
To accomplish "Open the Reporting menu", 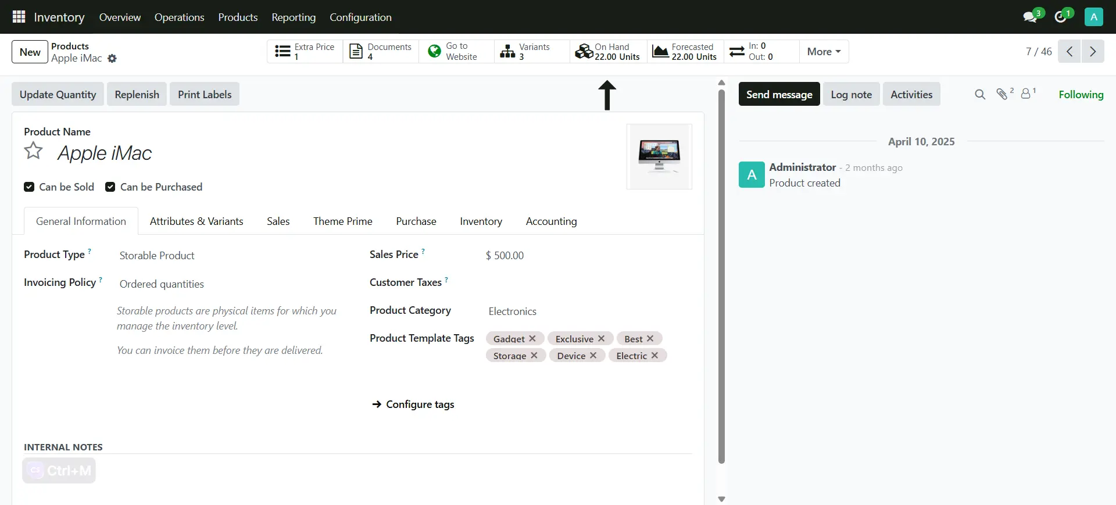I will coord(294,17).
